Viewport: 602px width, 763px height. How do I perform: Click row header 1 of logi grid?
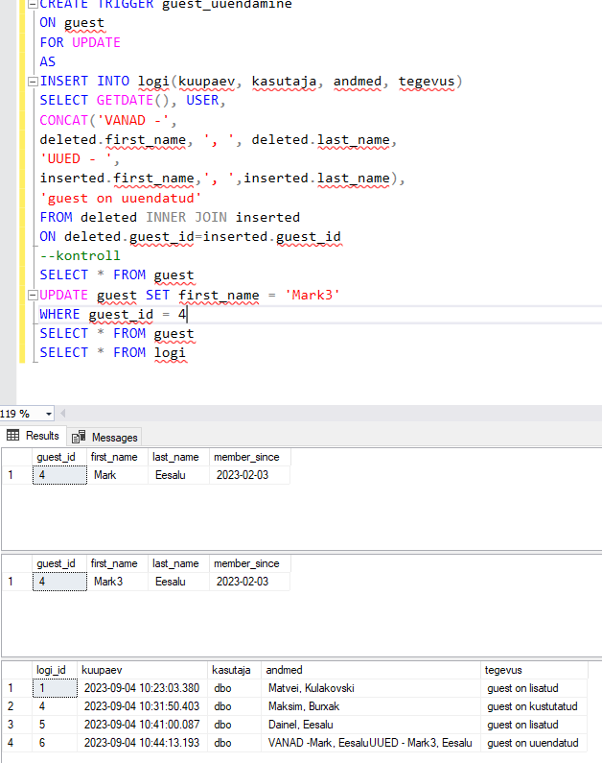[17, 688]
